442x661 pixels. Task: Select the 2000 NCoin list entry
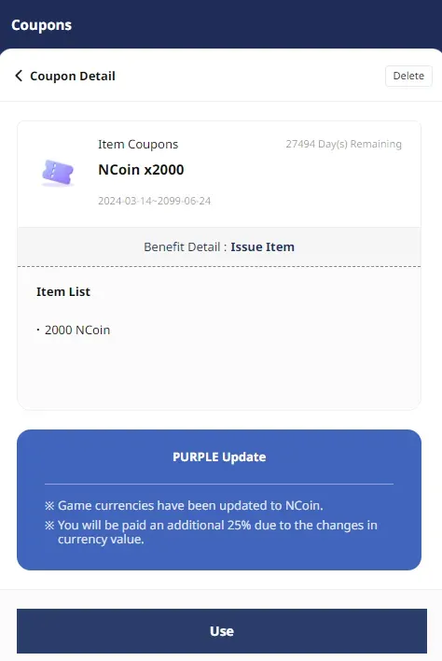pyautogui.click(x=77, y=330)
